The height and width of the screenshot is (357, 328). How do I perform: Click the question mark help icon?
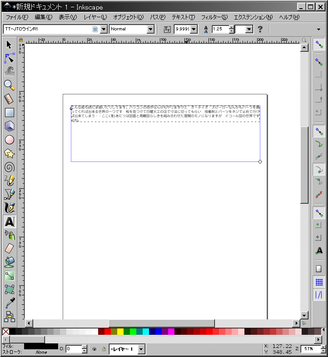pyautogui.click(x=260, y=29)
